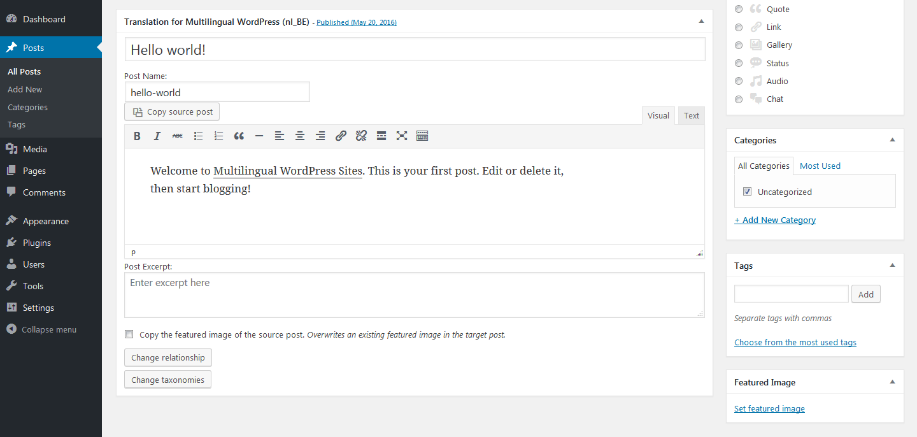Toggle bold formatting in the editor toolbar
Viewport: 917px width, 437px height.
[137, 136]
